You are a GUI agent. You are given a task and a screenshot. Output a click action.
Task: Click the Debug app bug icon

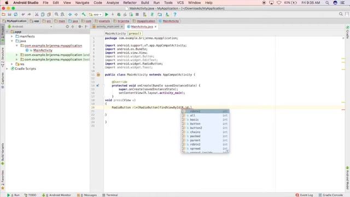(119, 15)
